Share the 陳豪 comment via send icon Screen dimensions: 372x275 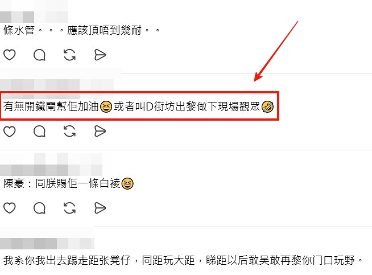(100, 208)
